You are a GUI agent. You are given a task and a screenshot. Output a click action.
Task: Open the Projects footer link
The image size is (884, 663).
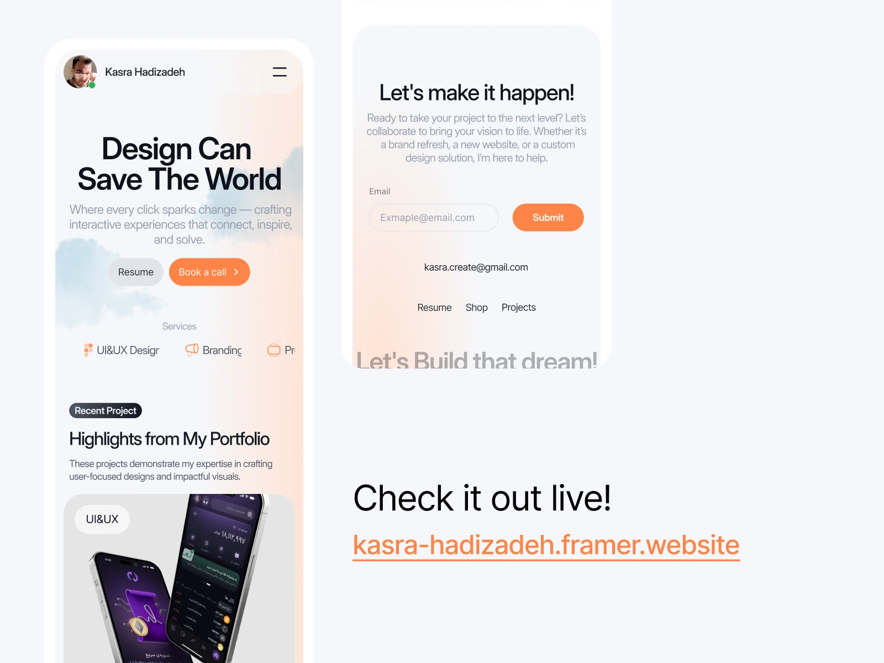[519, 308]
